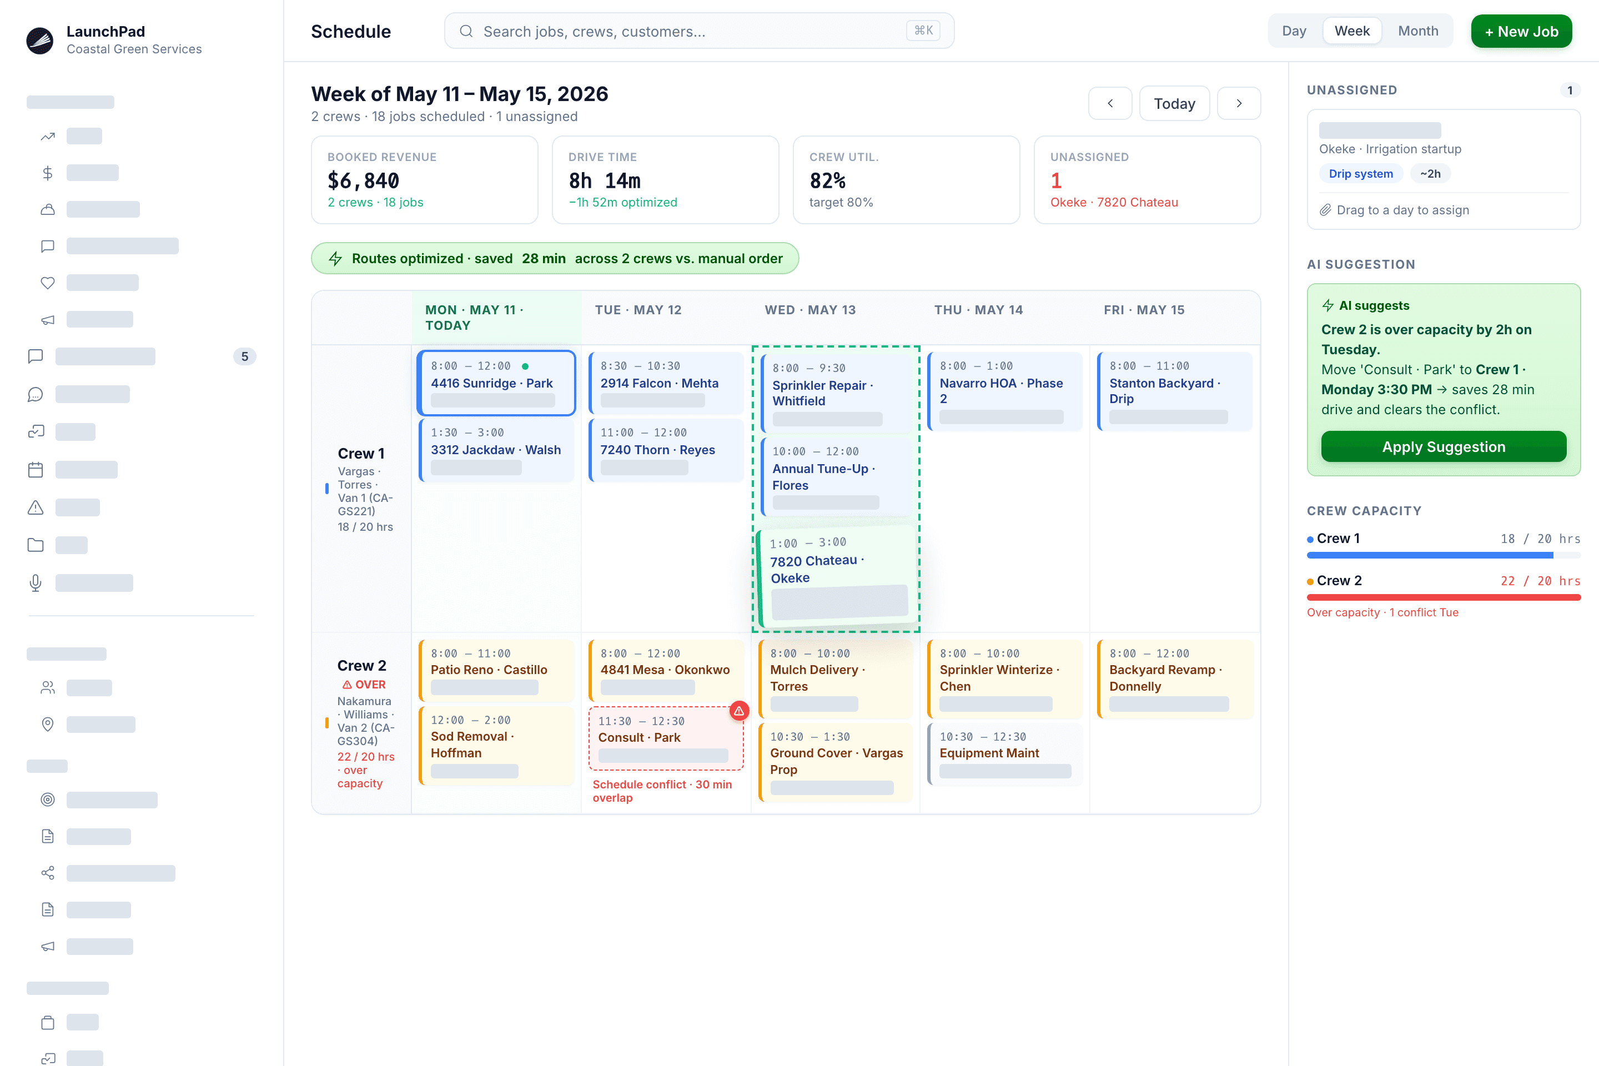Open the 4841 Mesa · Okonkwo job

[x=666, y=670]
